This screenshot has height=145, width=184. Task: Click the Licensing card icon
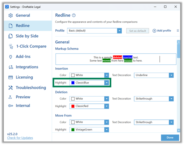point(11,77)
